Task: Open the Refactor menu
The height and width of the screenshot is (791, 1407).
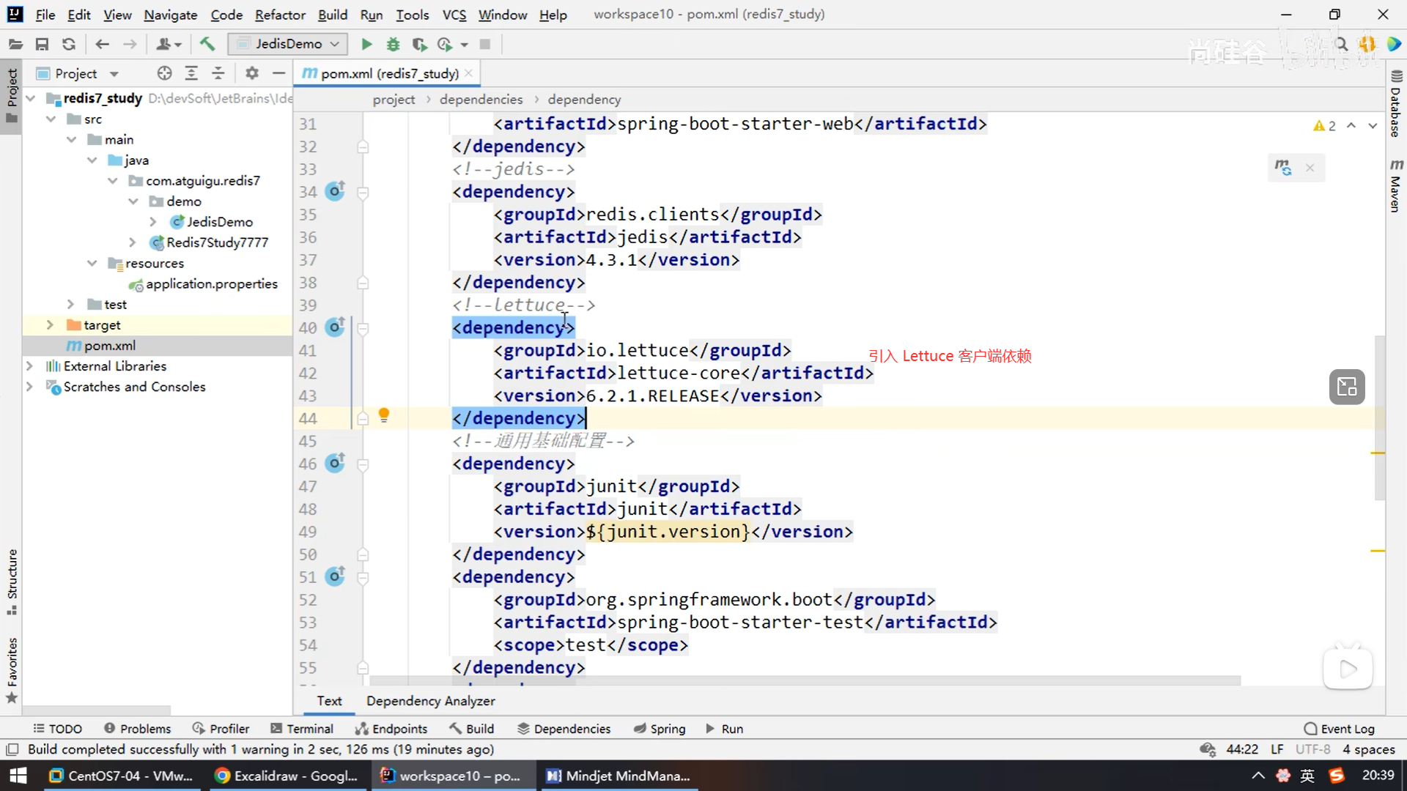Action: tap(280, 15)
